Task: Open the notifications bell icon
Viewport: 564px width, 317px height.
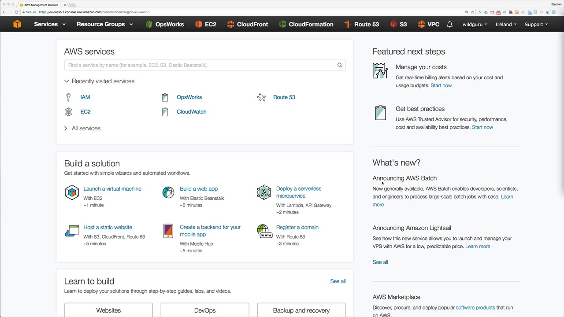Action: coord(449,24)
